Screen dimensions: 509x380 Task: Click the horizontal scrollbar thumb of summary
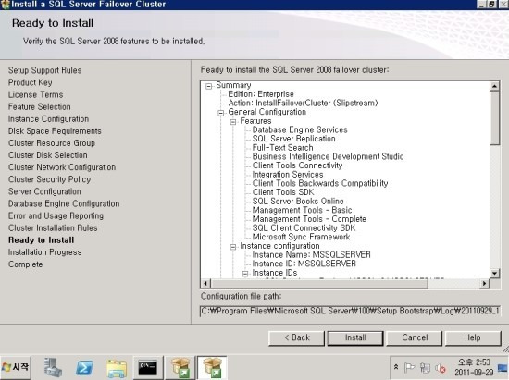point(319,283)
